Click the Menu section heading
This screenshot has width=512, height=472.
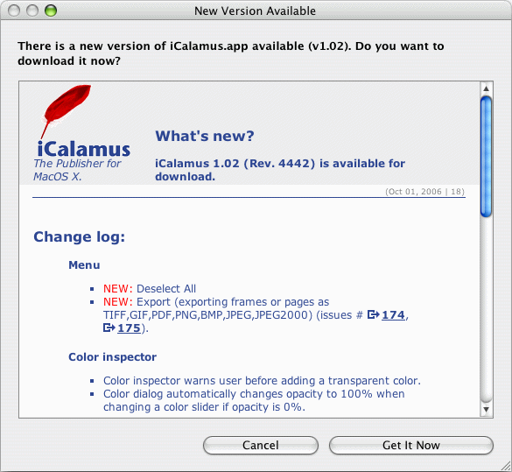coord(84,265)
